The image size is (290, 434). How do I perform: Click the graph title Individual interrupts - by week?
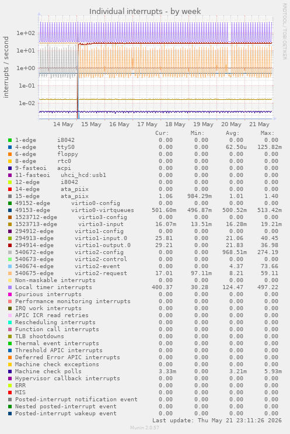[145, 11]
